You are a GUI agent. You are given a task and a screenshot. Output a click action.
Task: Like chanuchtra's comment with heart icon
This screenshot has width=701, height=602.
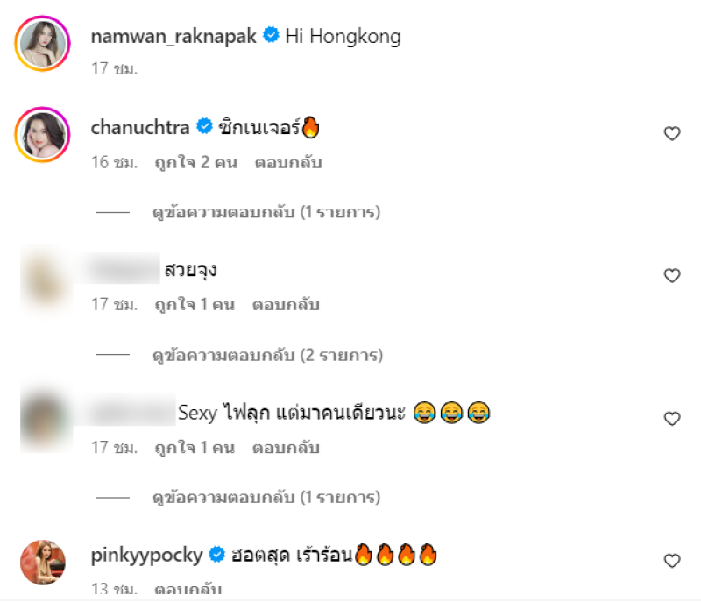(x=671, y=133)
